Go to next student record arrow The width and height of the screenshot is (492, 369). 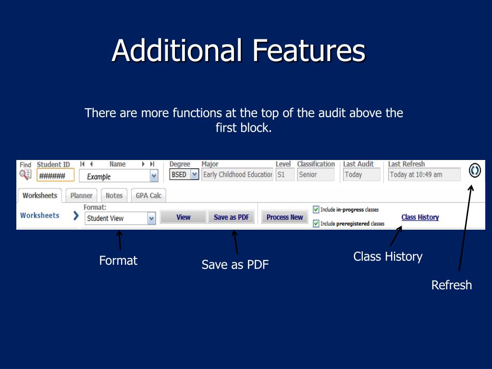pos(143,164)
